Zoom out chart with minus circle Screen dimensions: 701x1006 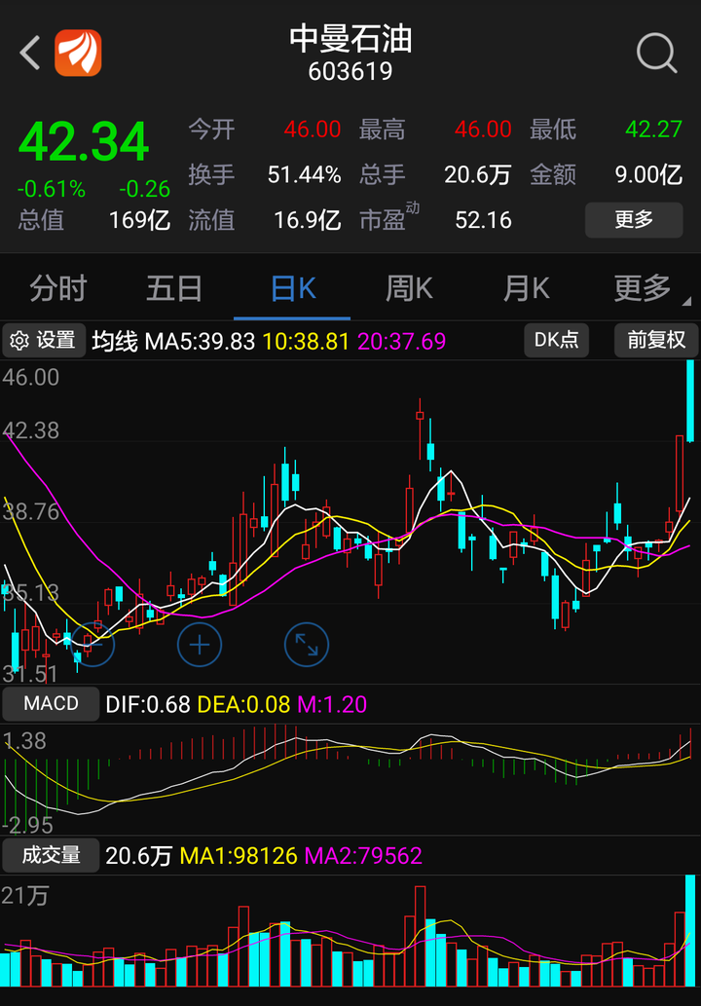[92, 644]
